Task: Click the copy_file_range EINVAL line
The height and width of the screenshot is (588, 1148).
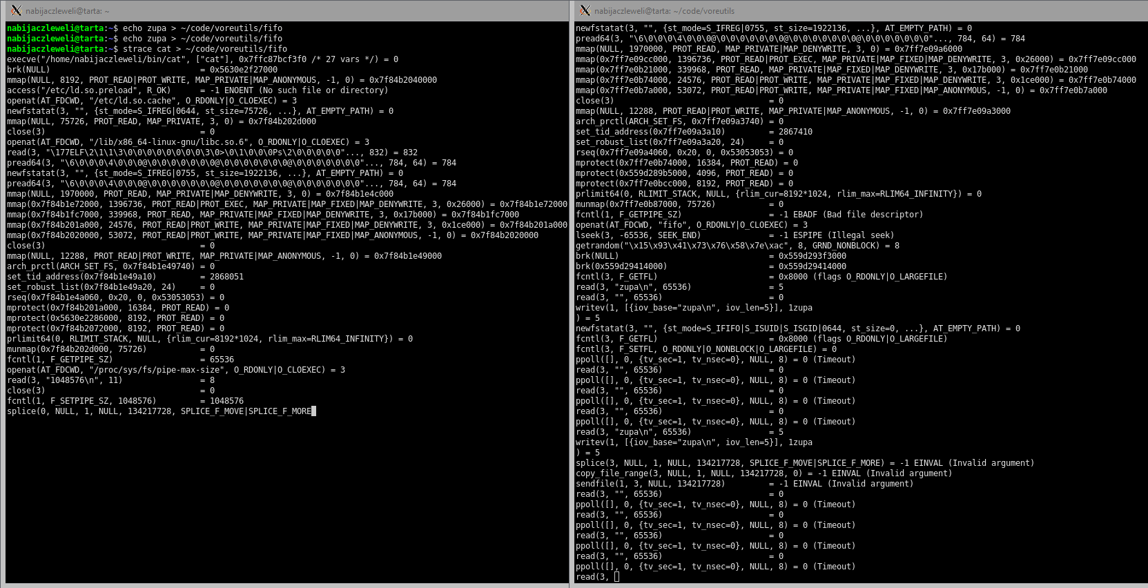Action: 763,473
